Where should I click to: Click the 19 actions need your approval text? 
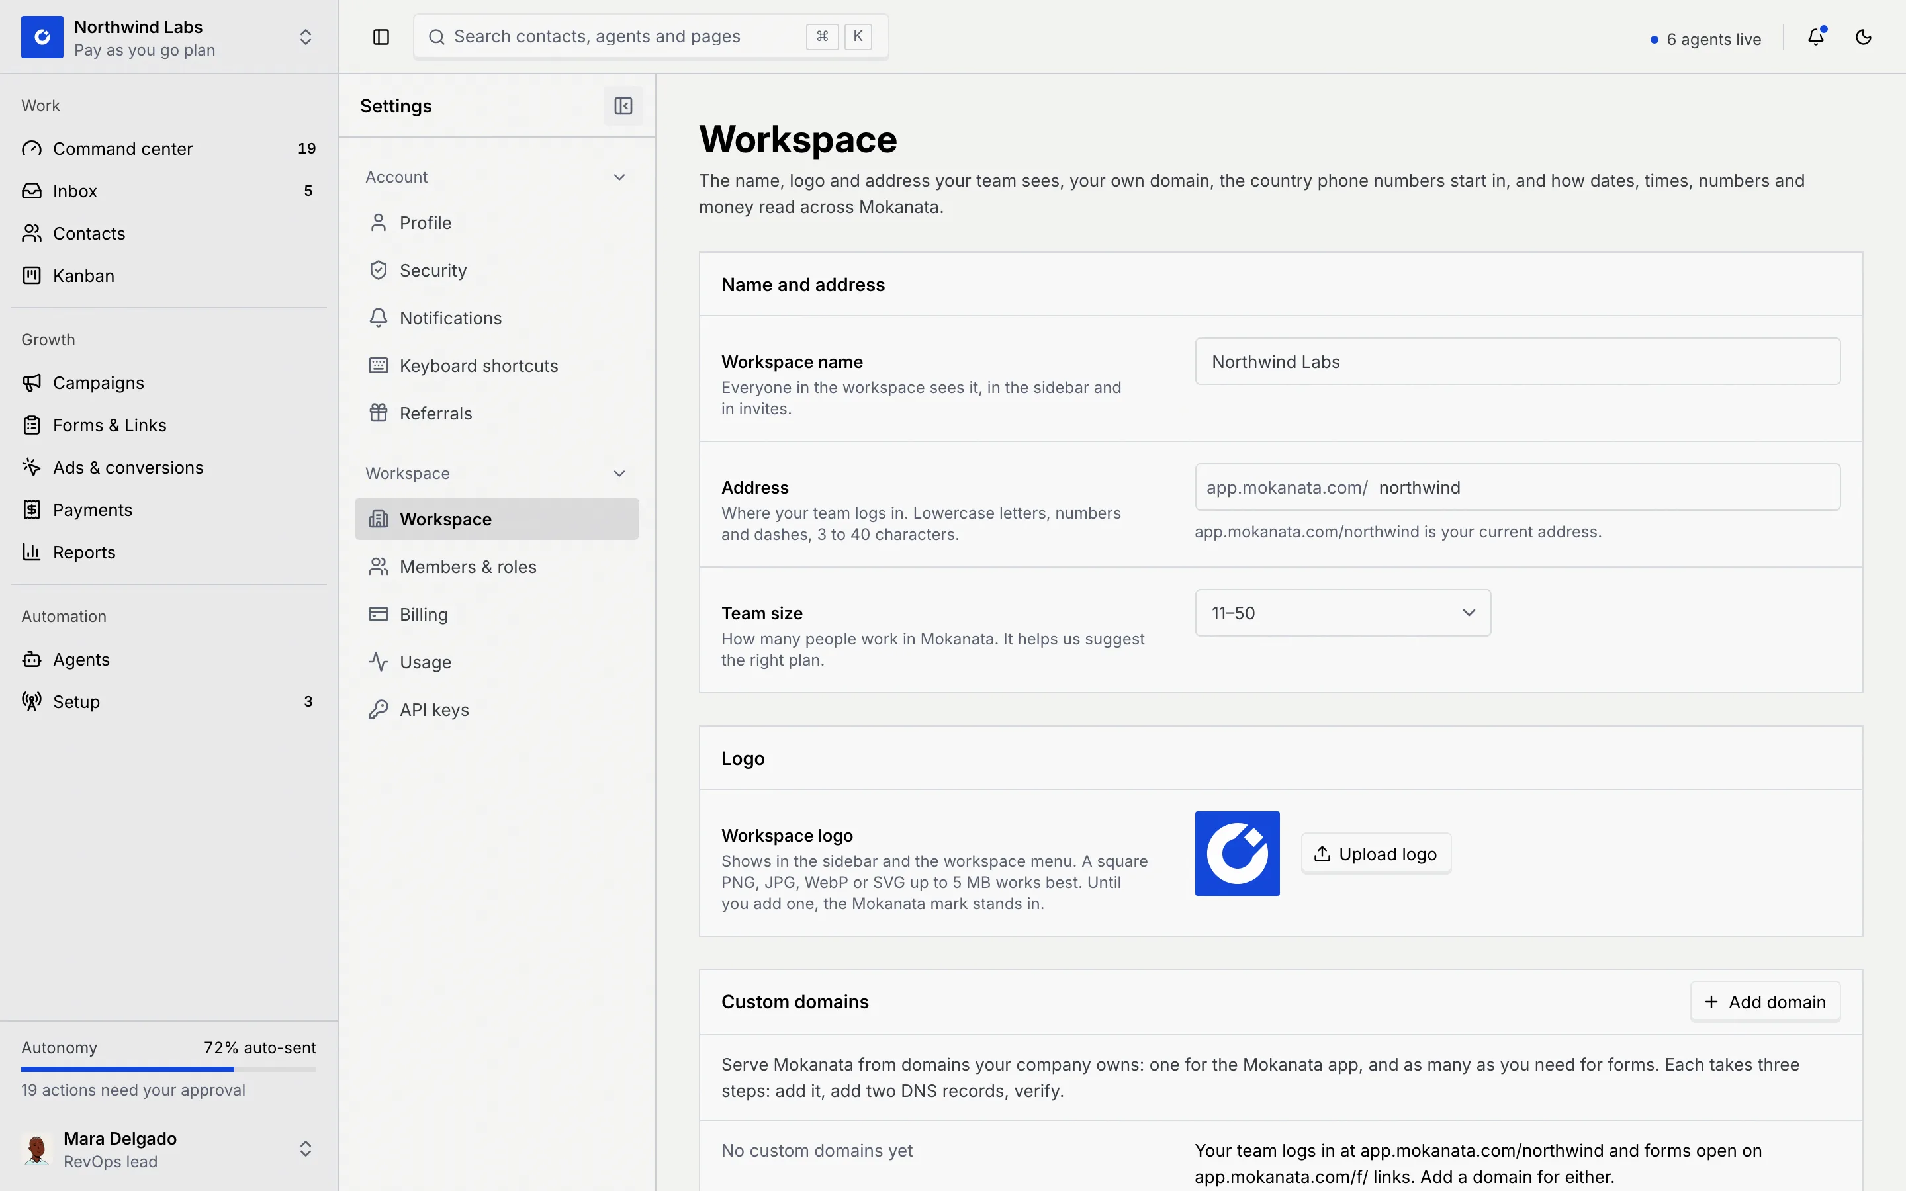(x=133, y=1090)
